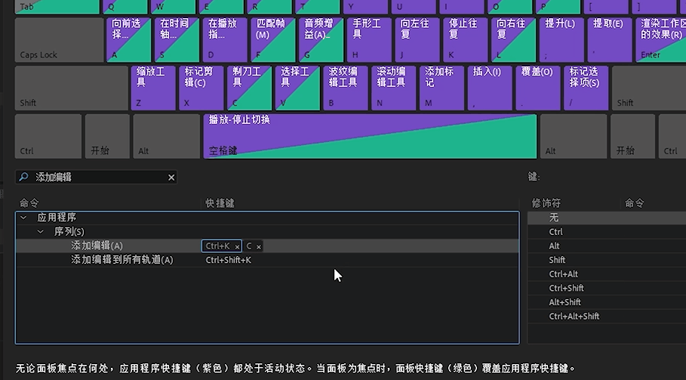Click the 快捷键 column header

click(x=220, y=203)
